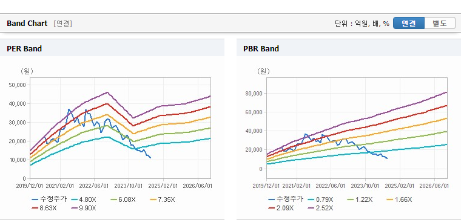The height and width of the screenshot is (220, 461).
Task: Toggle 2.52X purple legend item
Action: point(320,208)
